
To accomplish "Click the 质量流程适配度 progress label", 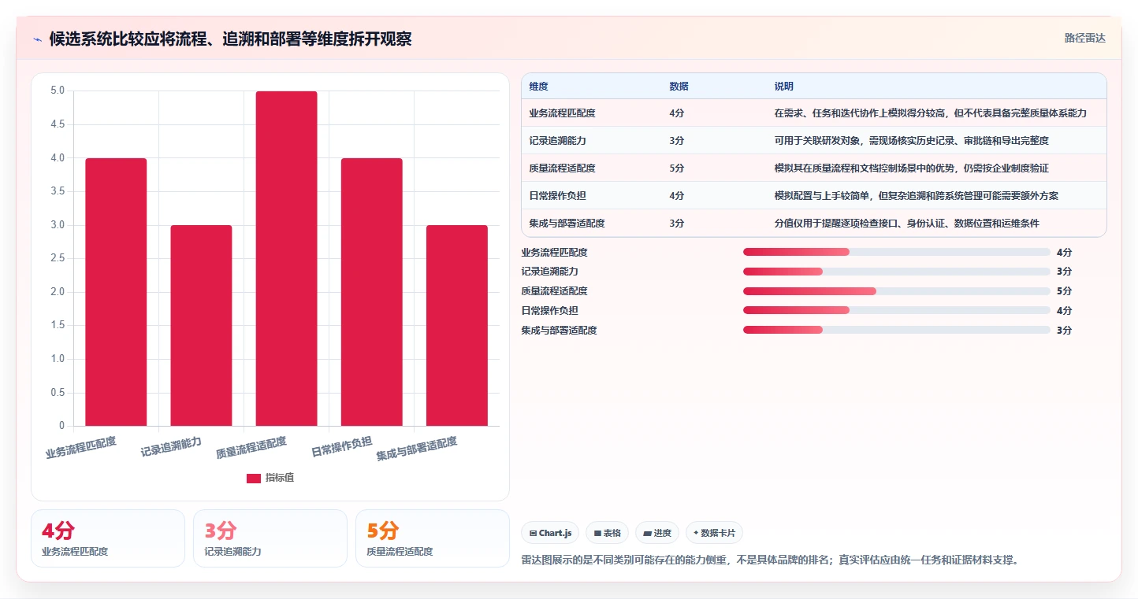I will (554, 291).
